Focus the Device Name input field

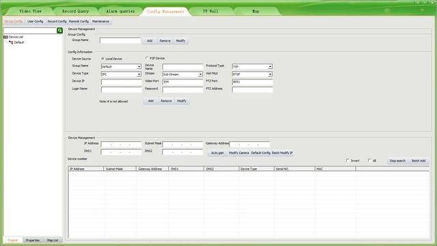click(183, 67)
